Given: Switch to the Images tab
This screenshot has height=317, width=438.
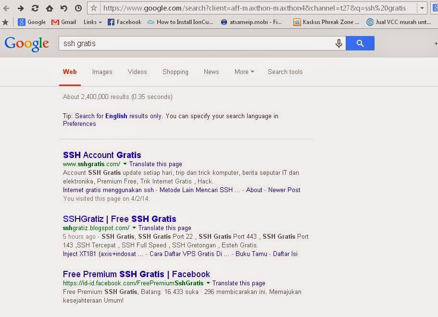Looking at the screenshot, I should [102, 72].
